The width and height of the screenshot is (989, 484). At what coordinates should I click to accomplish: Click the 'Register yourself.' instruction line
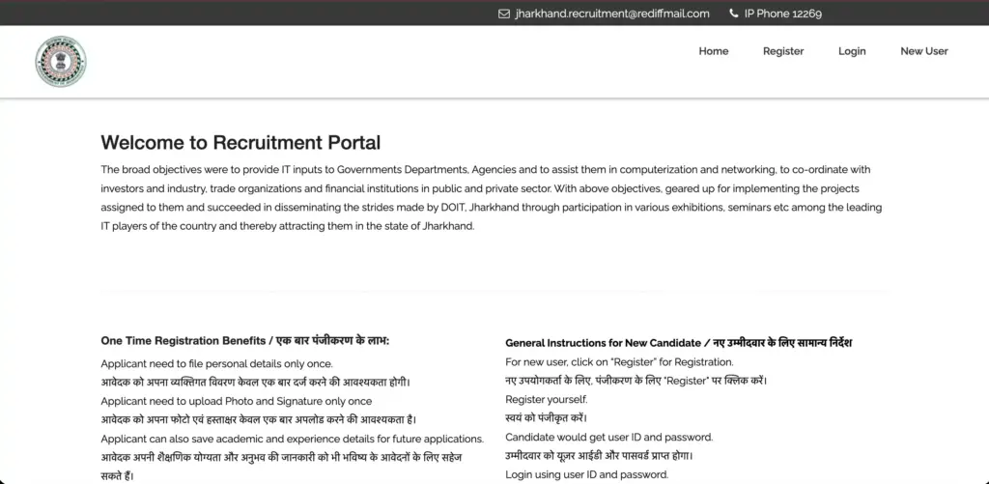[546, 399]
